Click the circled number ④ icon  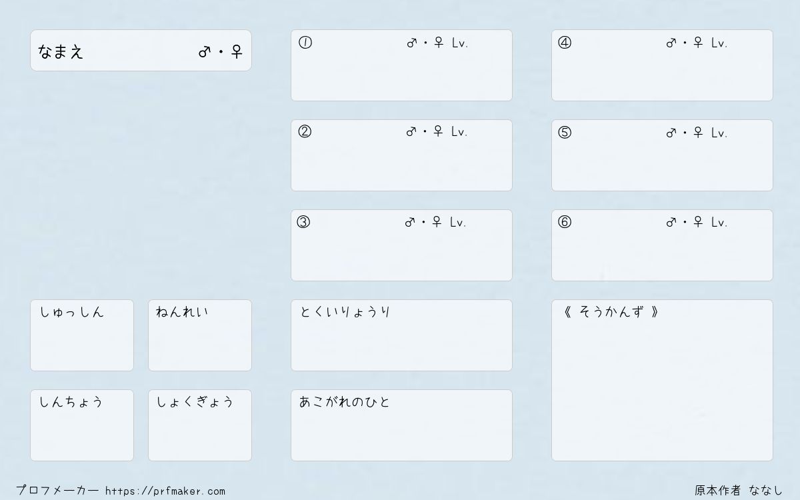tap(565, 43)
